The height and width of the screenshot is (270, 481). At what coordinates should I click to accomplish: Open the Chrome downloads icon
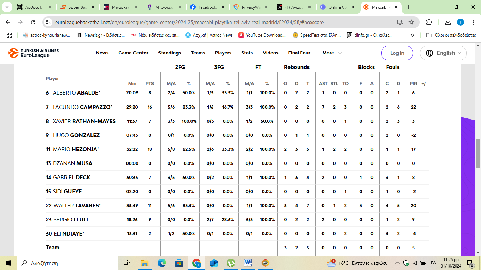(x=448, y=22)
